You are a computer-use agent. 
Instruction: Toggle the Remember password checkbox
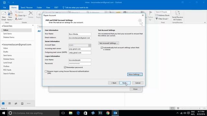click(65, 67)
